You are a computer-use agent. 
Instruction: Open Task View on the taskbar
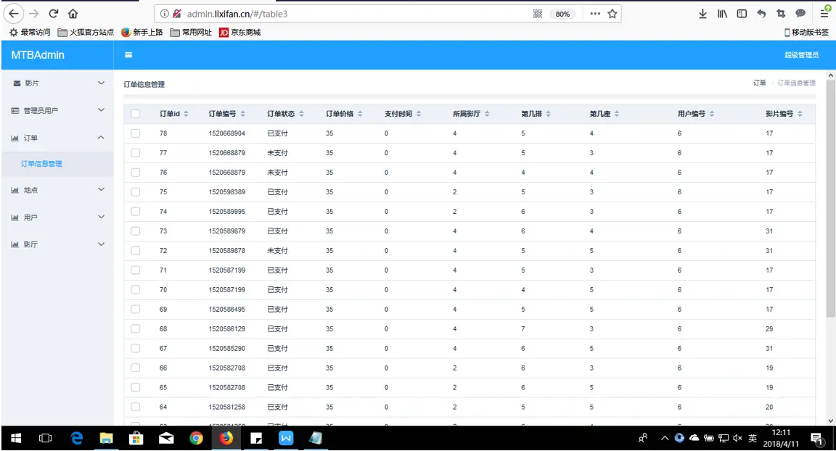point(45,438)
